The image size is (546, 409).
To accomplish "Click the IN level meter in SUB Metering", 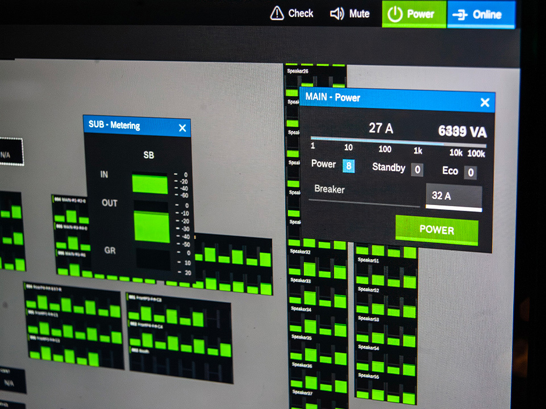I will pos(150,184).
